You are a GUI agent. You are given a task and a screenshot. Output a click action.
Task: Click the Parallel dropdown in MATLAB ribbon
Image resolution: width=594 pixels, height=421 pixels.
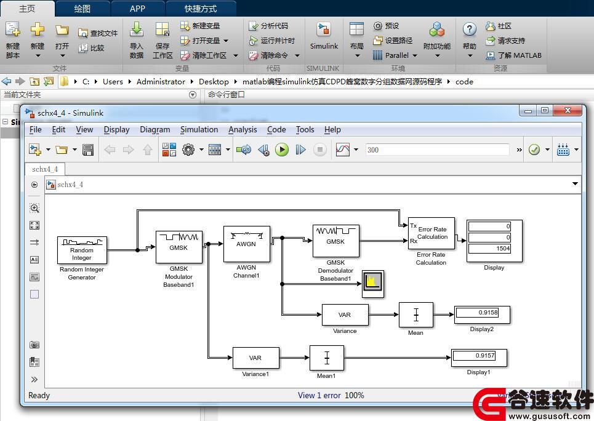click(x=396, y=55)
